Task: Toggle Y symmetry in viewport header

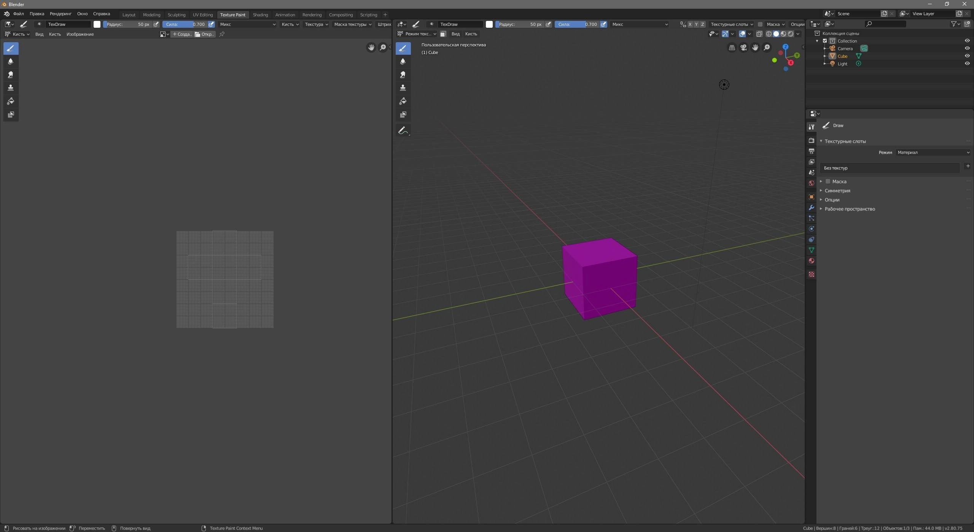Action: 696,24
